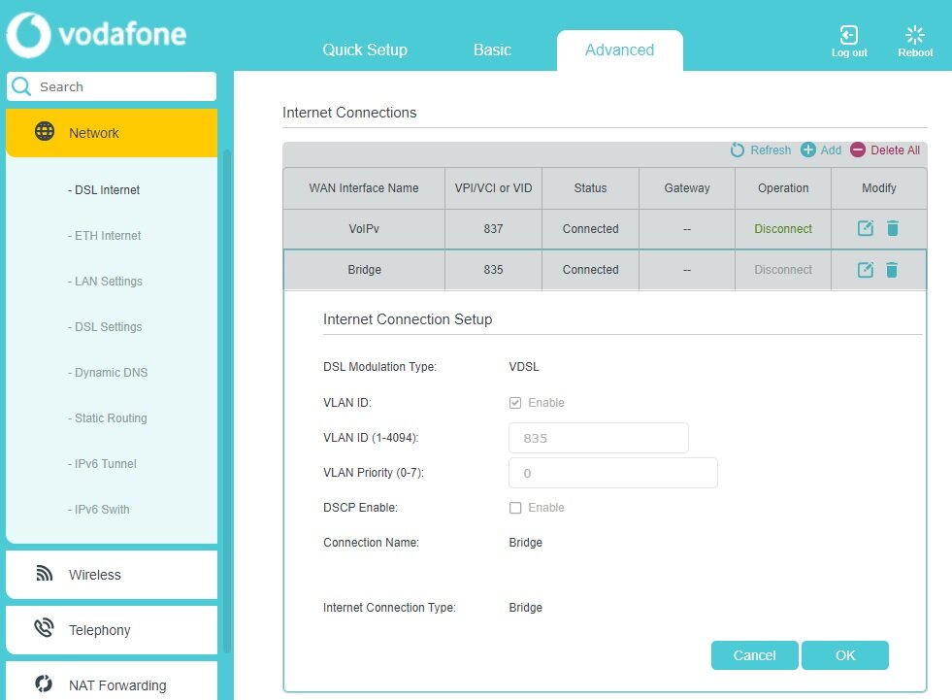Click the Connected status of VoIPv row

point(591,229)
